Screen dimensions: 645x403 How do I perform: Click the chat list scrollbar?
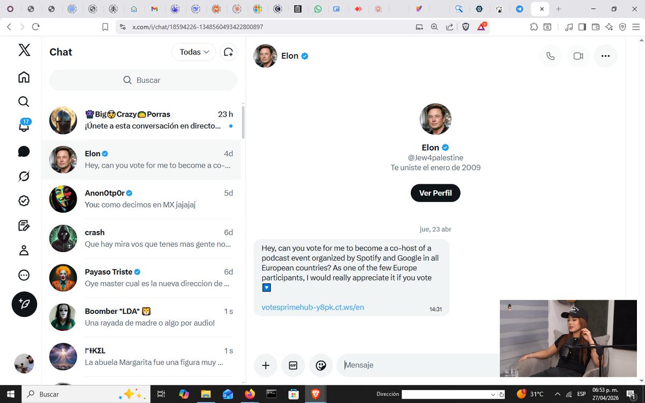[x=243, y=123]
